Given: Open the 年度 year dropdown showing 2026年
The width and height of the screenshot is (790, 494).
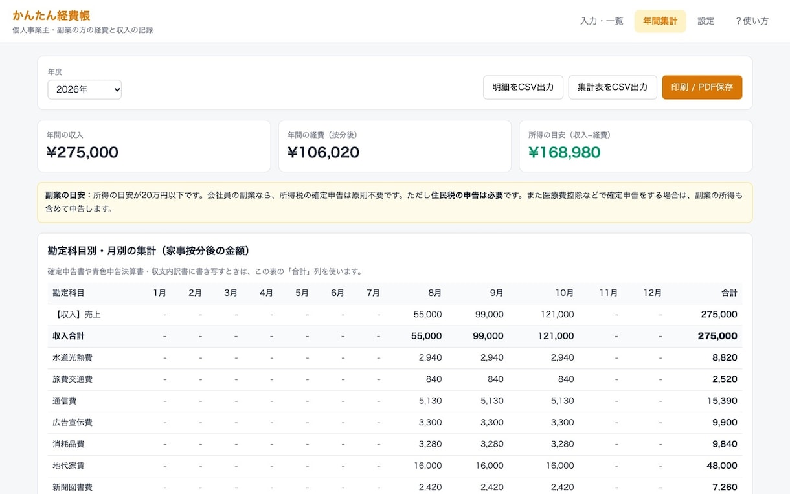Looking at the screenshot, I should click(84, 89).
